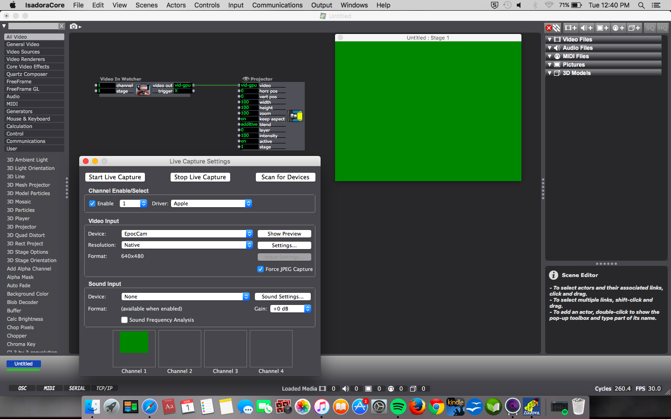
Task: Add an audio file with the speaker plus button
Action: pos(587,28)
